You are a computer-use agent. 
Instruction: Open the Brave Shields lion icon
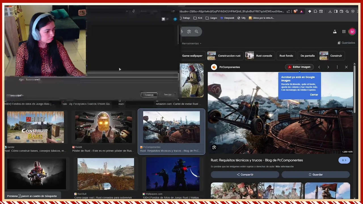coord(295,11)
